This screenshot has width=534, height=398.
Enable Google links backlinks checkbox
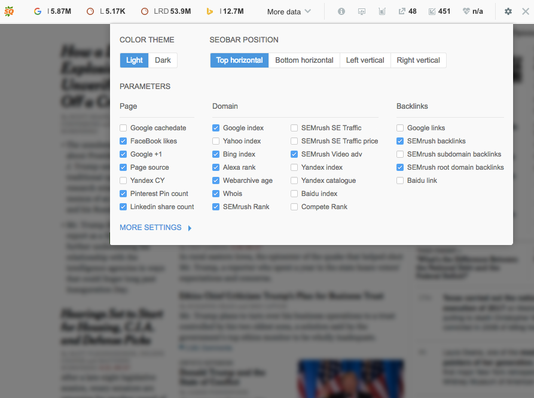click(400, 128)
